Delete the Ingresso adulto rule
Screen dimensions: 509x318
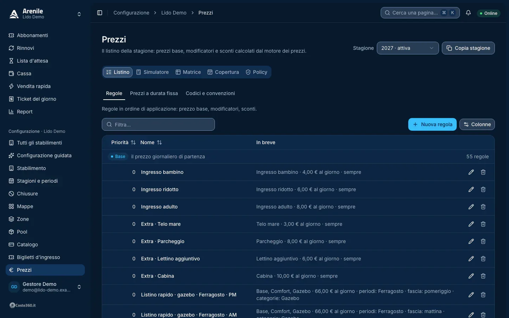coord(483,207)
